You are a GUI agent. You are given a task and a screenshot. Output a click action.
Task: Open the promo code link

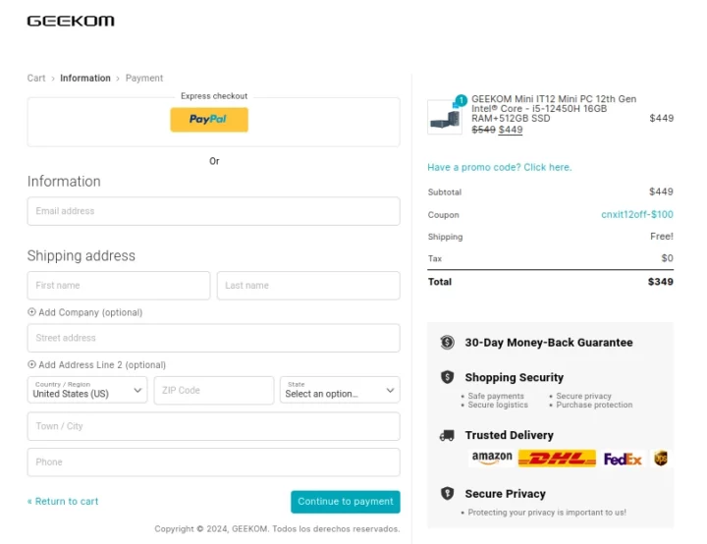coord(499,167)
